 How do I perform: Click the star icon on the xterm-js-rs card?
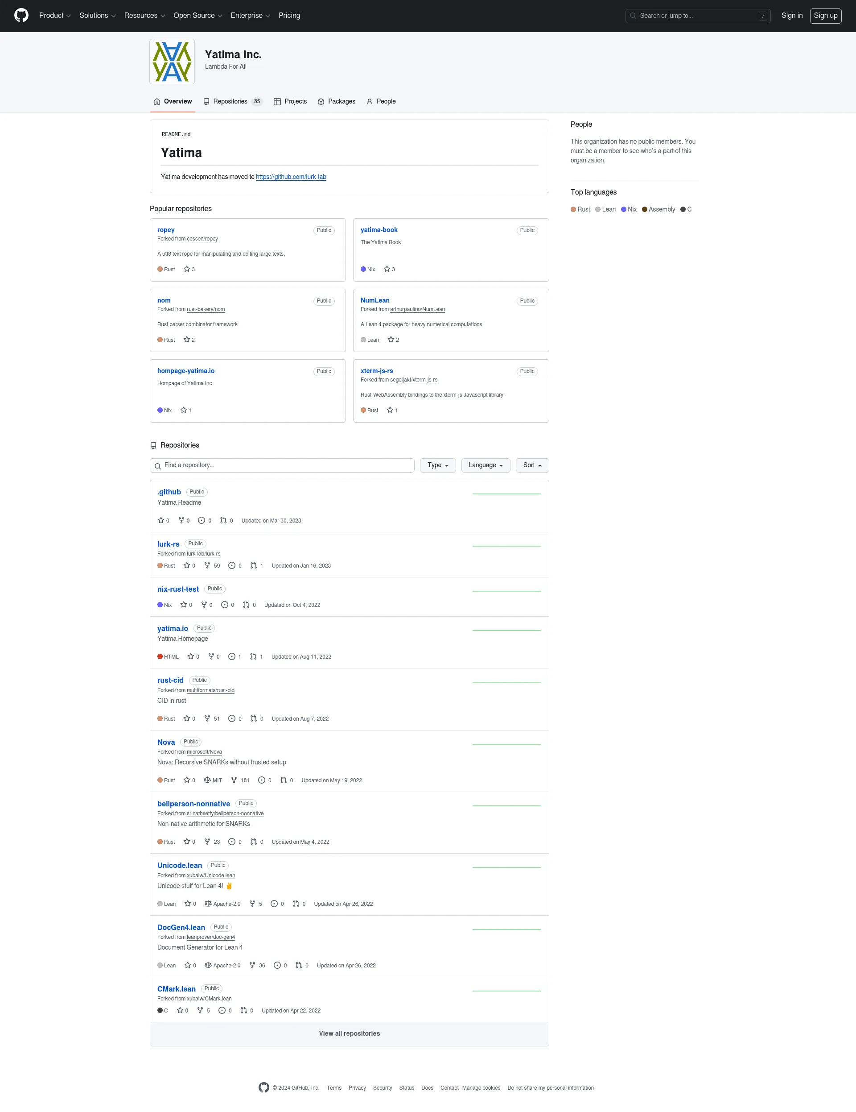390,410
